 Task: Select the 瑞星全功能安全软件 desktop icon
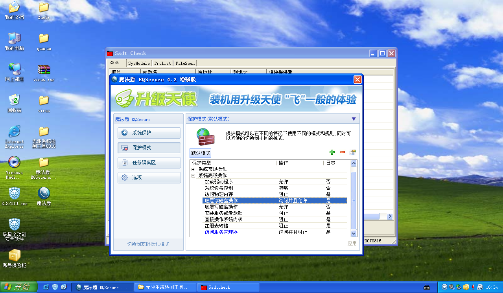[x=14, y=229]
